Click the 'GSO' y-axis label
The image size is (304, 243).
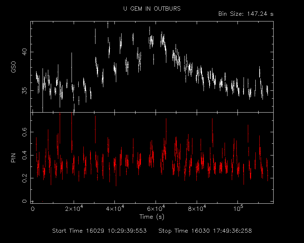tap(13, 67)
